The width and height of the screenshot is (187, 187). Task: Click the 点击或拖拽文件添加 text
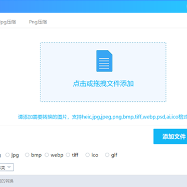click(x=103, y=84)
